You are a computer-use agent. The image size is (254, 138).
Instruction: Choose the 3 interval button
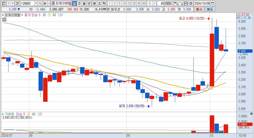[x=115, y=3]
